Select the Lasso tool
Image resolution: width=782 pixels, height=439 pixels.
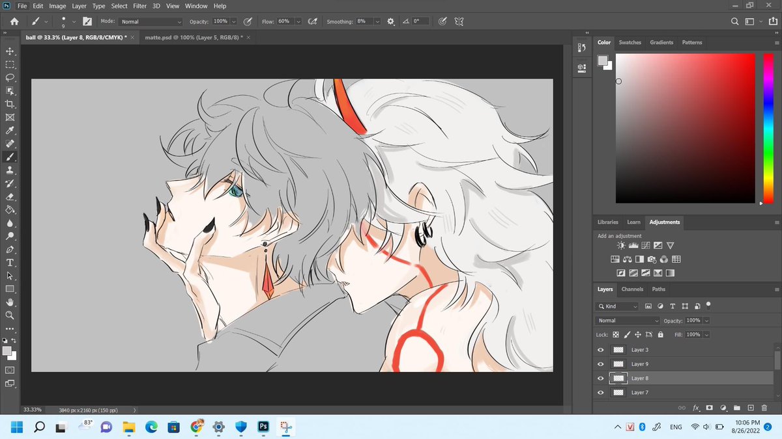(10, 77)
